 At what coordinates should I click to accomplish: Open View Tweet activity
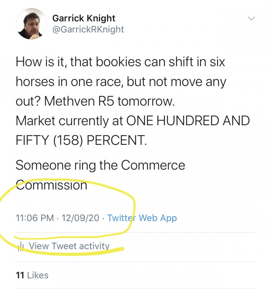click(x=69, y=246)
